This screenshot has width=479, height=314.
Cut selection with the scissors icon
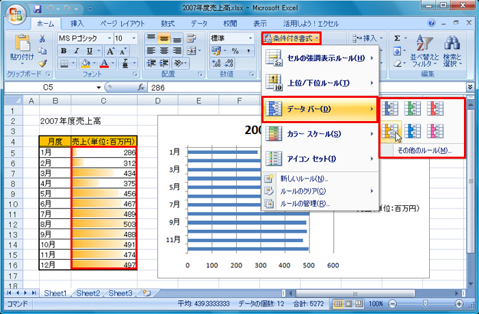point(42,38)
